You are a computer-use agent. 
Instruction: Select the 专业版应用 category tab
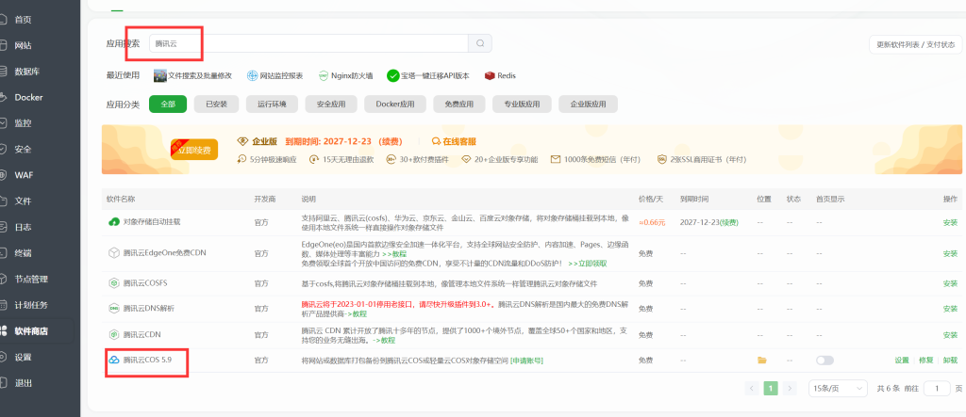tap(522, 104)
